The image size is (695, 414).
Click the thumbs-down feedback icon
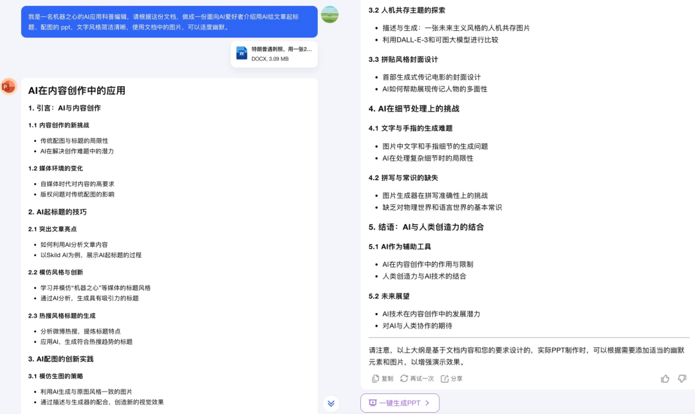point(681,379)
